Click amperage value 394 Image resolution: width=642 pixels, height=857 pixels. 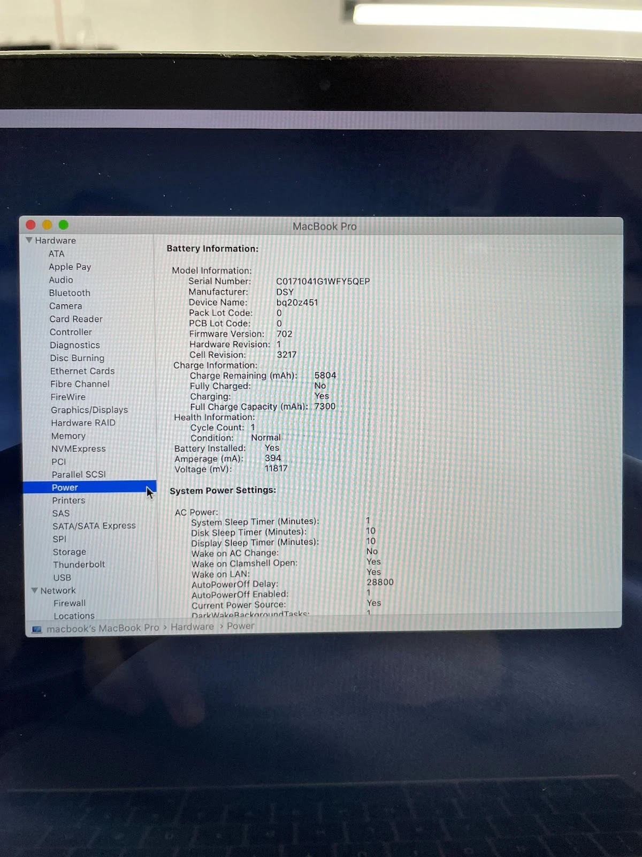273,458
